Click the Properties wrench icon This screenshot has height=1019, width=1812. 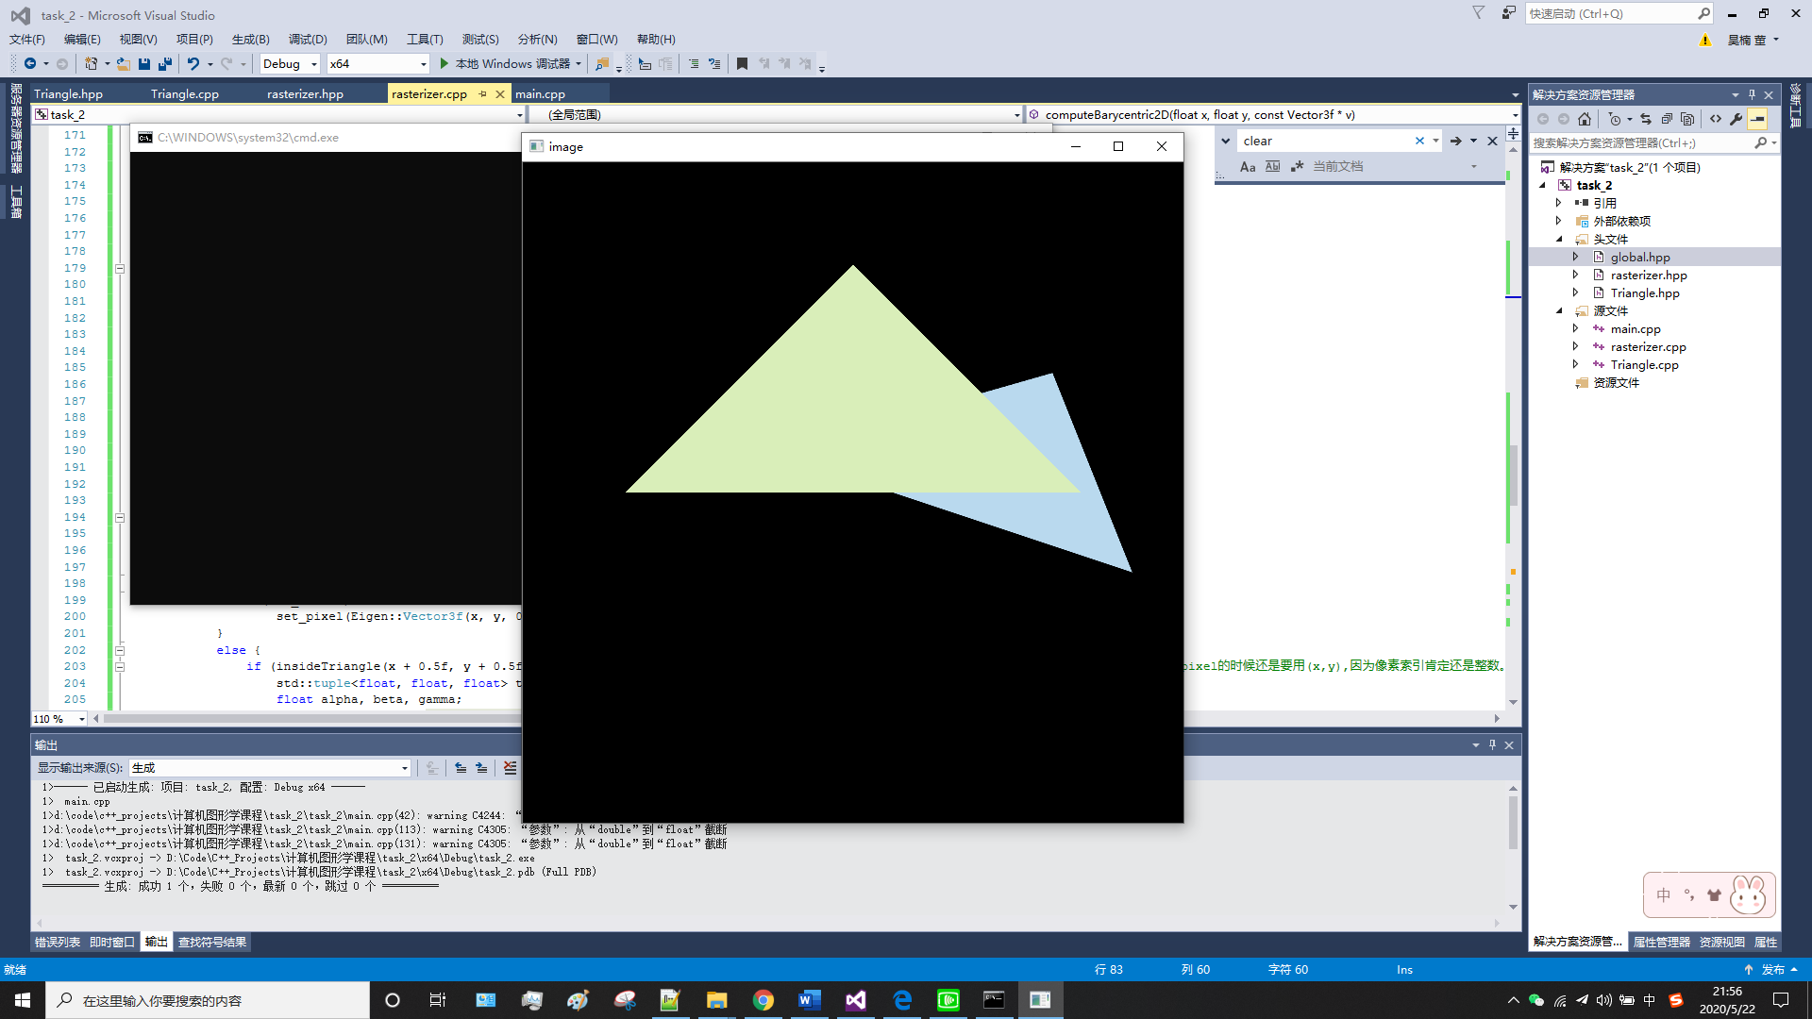tap(1736, 119)
